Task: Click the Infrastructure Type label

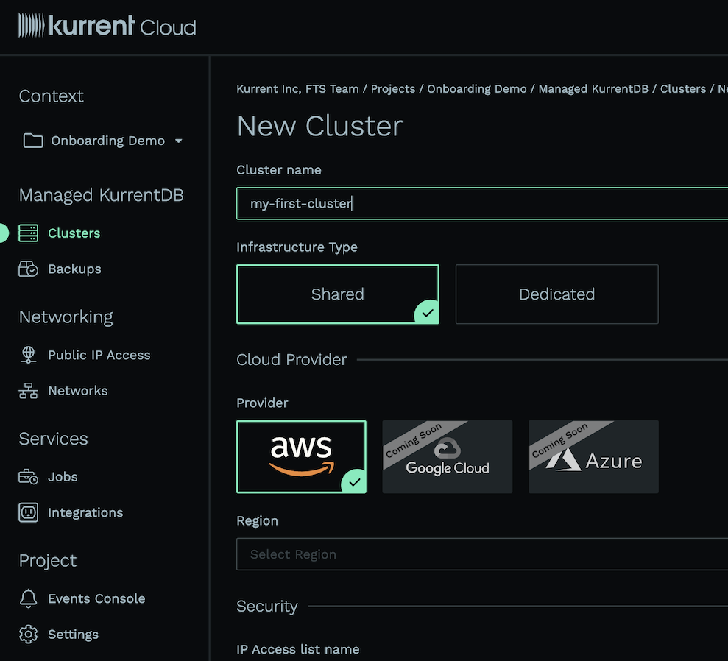Action: pyautogui.click(x=297, y=247)
